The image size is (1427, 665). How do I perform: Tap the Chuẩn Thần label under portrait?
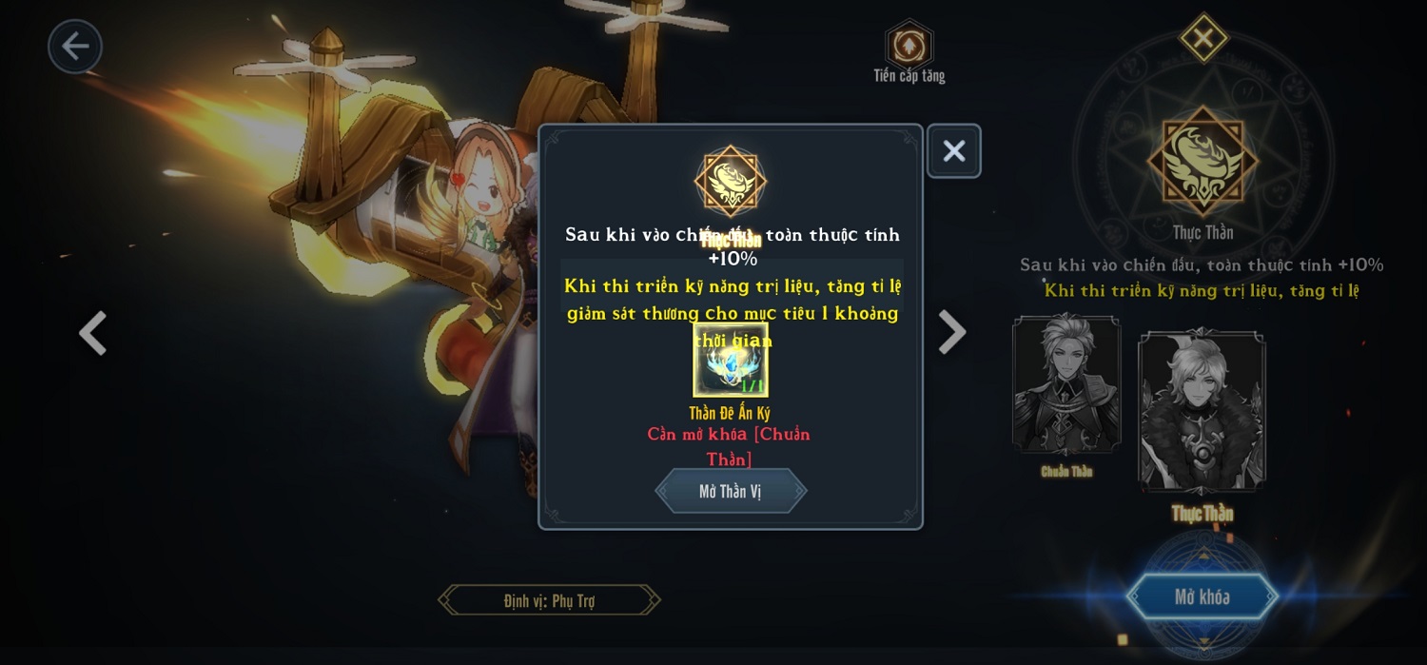coord(1066,471)
